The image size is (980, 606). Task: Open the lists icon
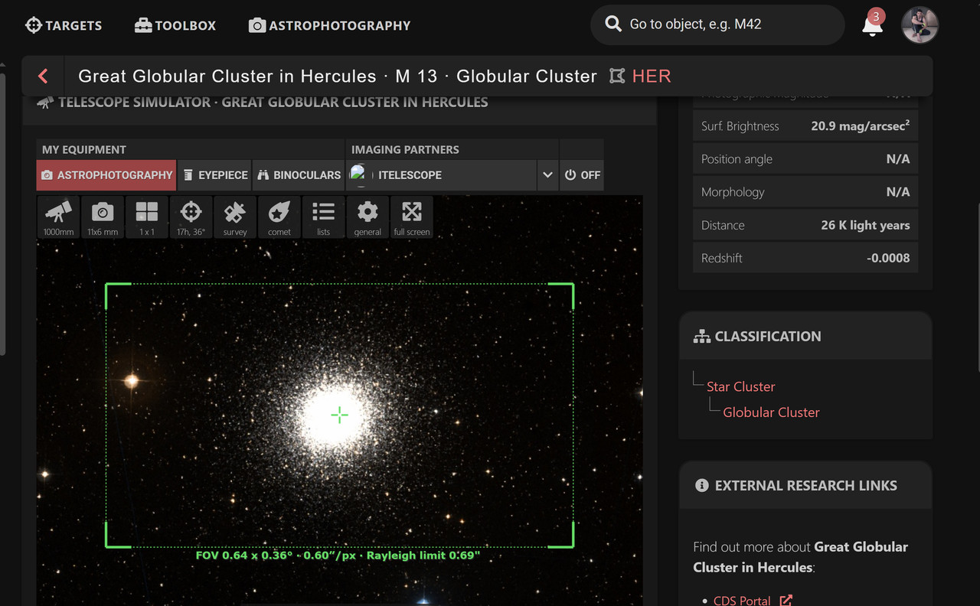[x=323, y=217]
